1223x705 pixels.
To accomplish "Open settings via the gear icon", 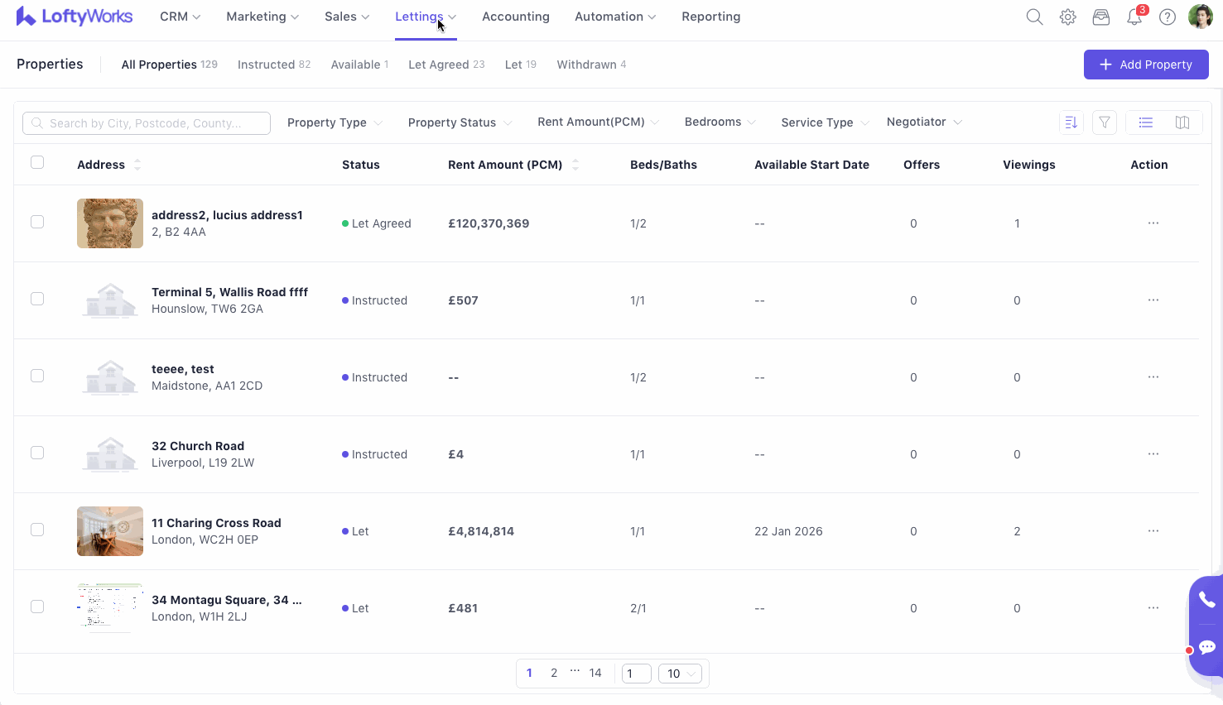I will click(1067, 17).
